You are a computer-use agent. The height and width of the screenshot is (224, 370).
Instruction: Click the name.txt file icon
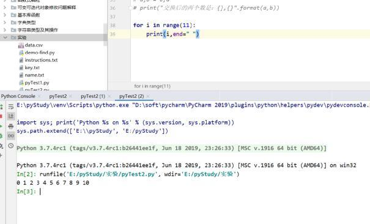[x=21, y=75]
